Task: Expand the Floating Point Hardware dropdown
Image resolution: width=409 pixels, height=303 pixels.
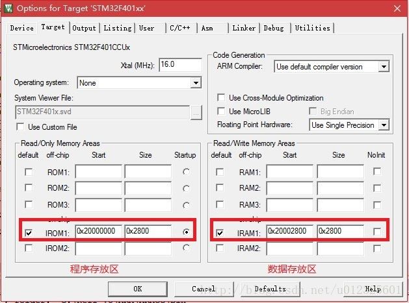Action: click(384, 125)
